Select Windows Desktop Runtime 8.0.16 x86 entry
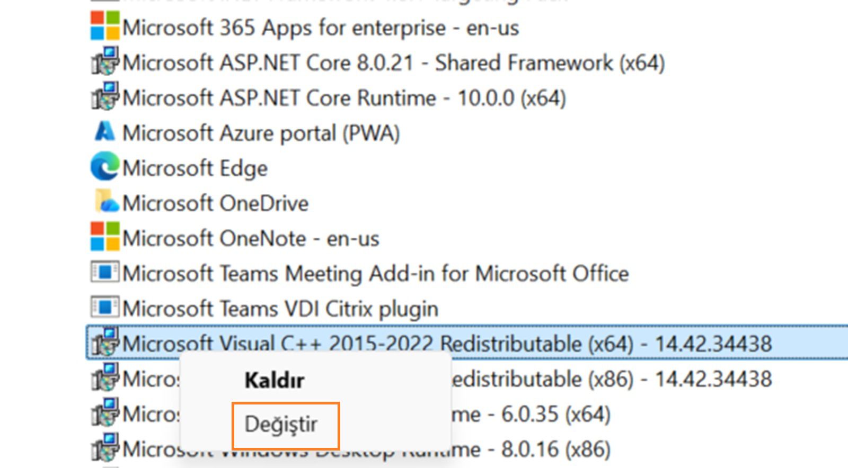 pyautogui.click(x=530, y=449)
